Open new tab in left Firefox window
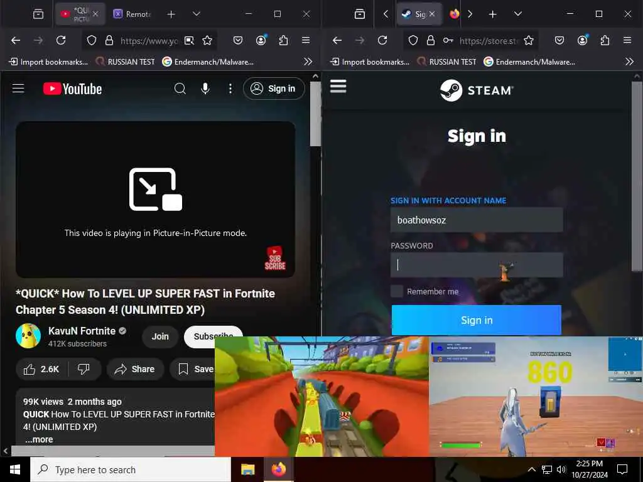The image size is (643, 482). point(171,14)
